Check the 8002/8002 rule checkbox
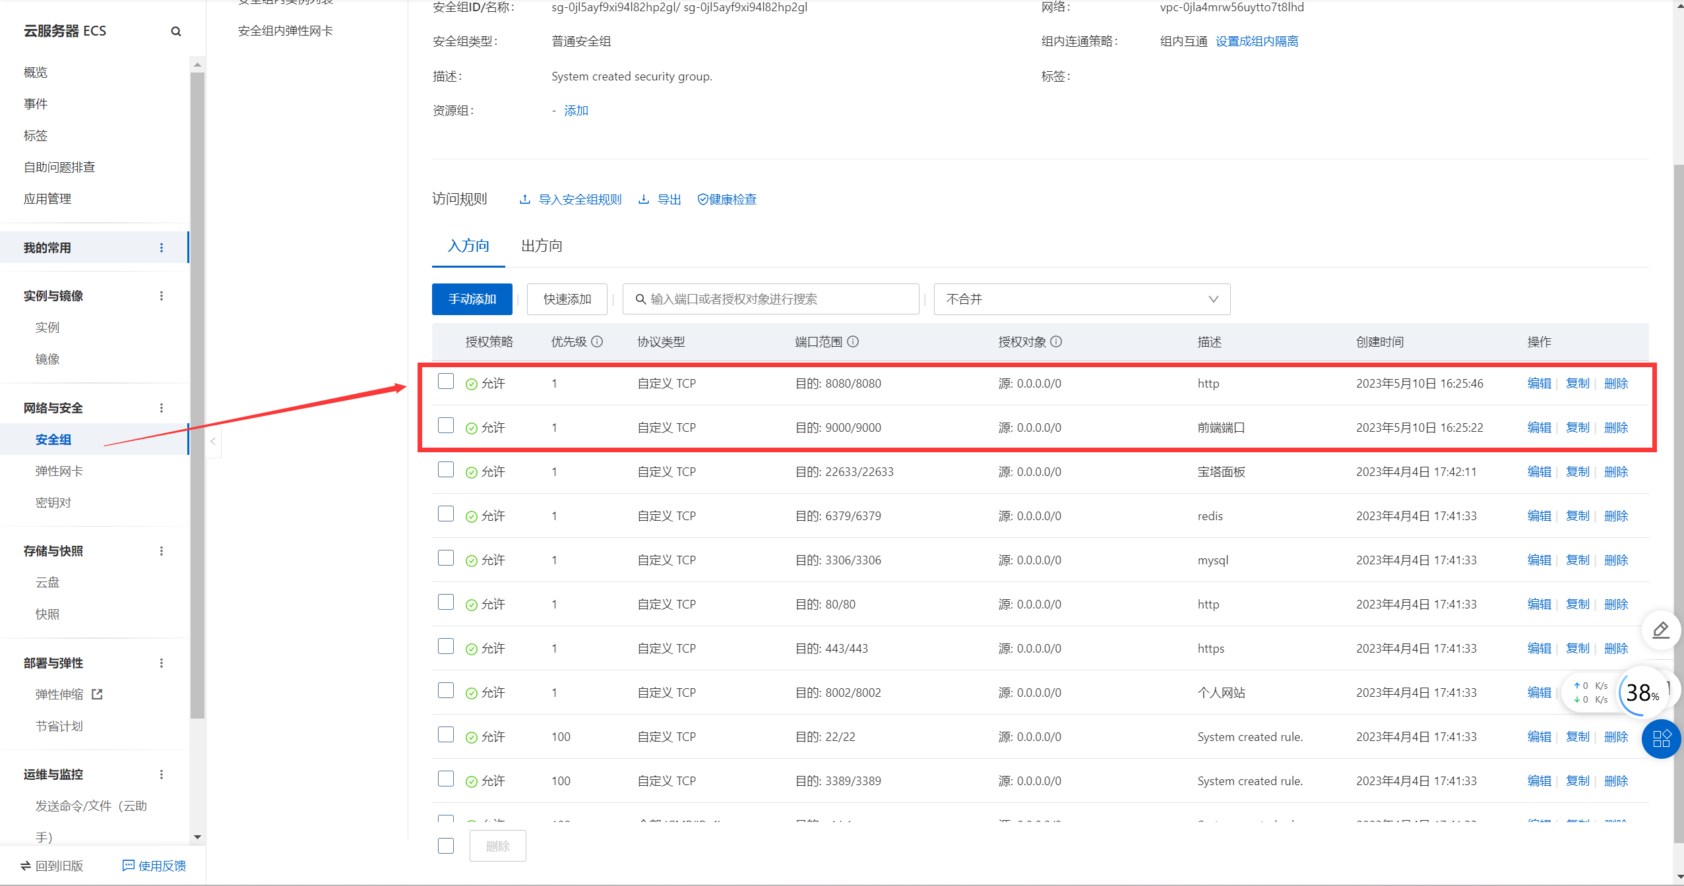 446,691
